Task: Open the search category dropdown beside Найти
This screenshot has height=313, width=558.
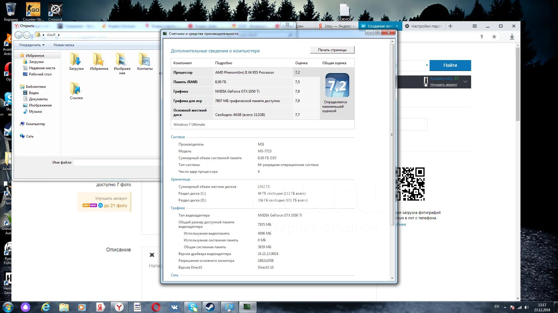Action: (x=427, y=65)
